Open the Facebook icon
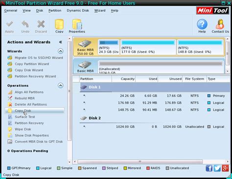The image size is (232, 179). pyautogui.click(x=209, y=168)
